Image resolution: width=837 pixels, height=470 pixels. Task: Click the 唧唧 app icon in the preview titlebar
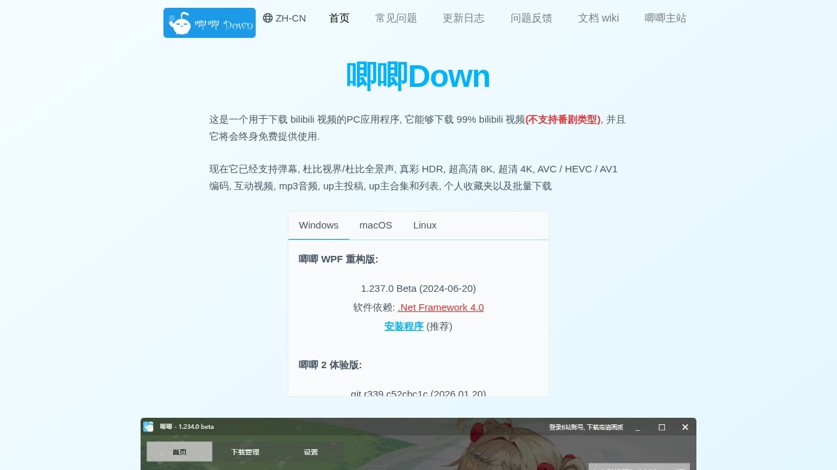pos(148,427)
